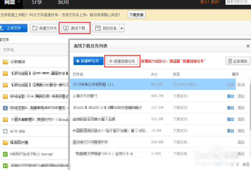
Task: Close the offline download task list dialog
Action: coord(248,46)
